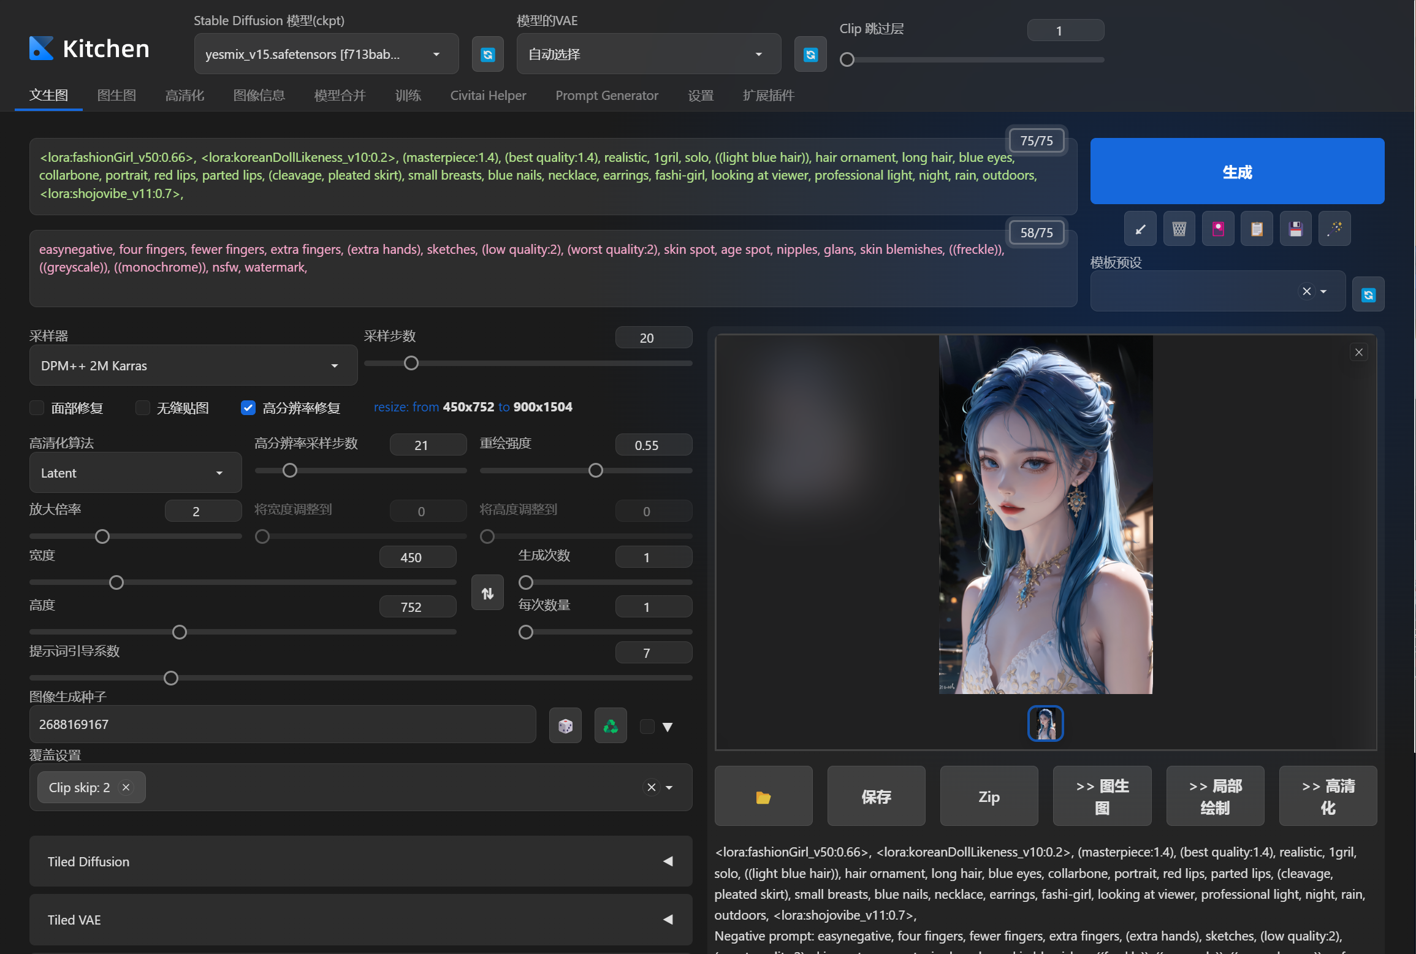Send image to 局部绘制 inpaint
The height and width of the screenshot is (954, 1416).
point(1215,796)
